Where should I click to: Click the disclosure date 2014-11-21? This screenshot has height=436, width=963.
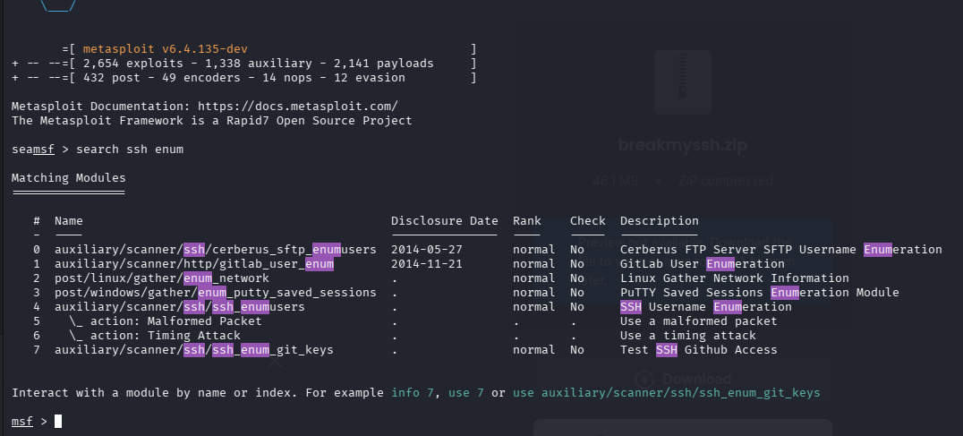426,264
